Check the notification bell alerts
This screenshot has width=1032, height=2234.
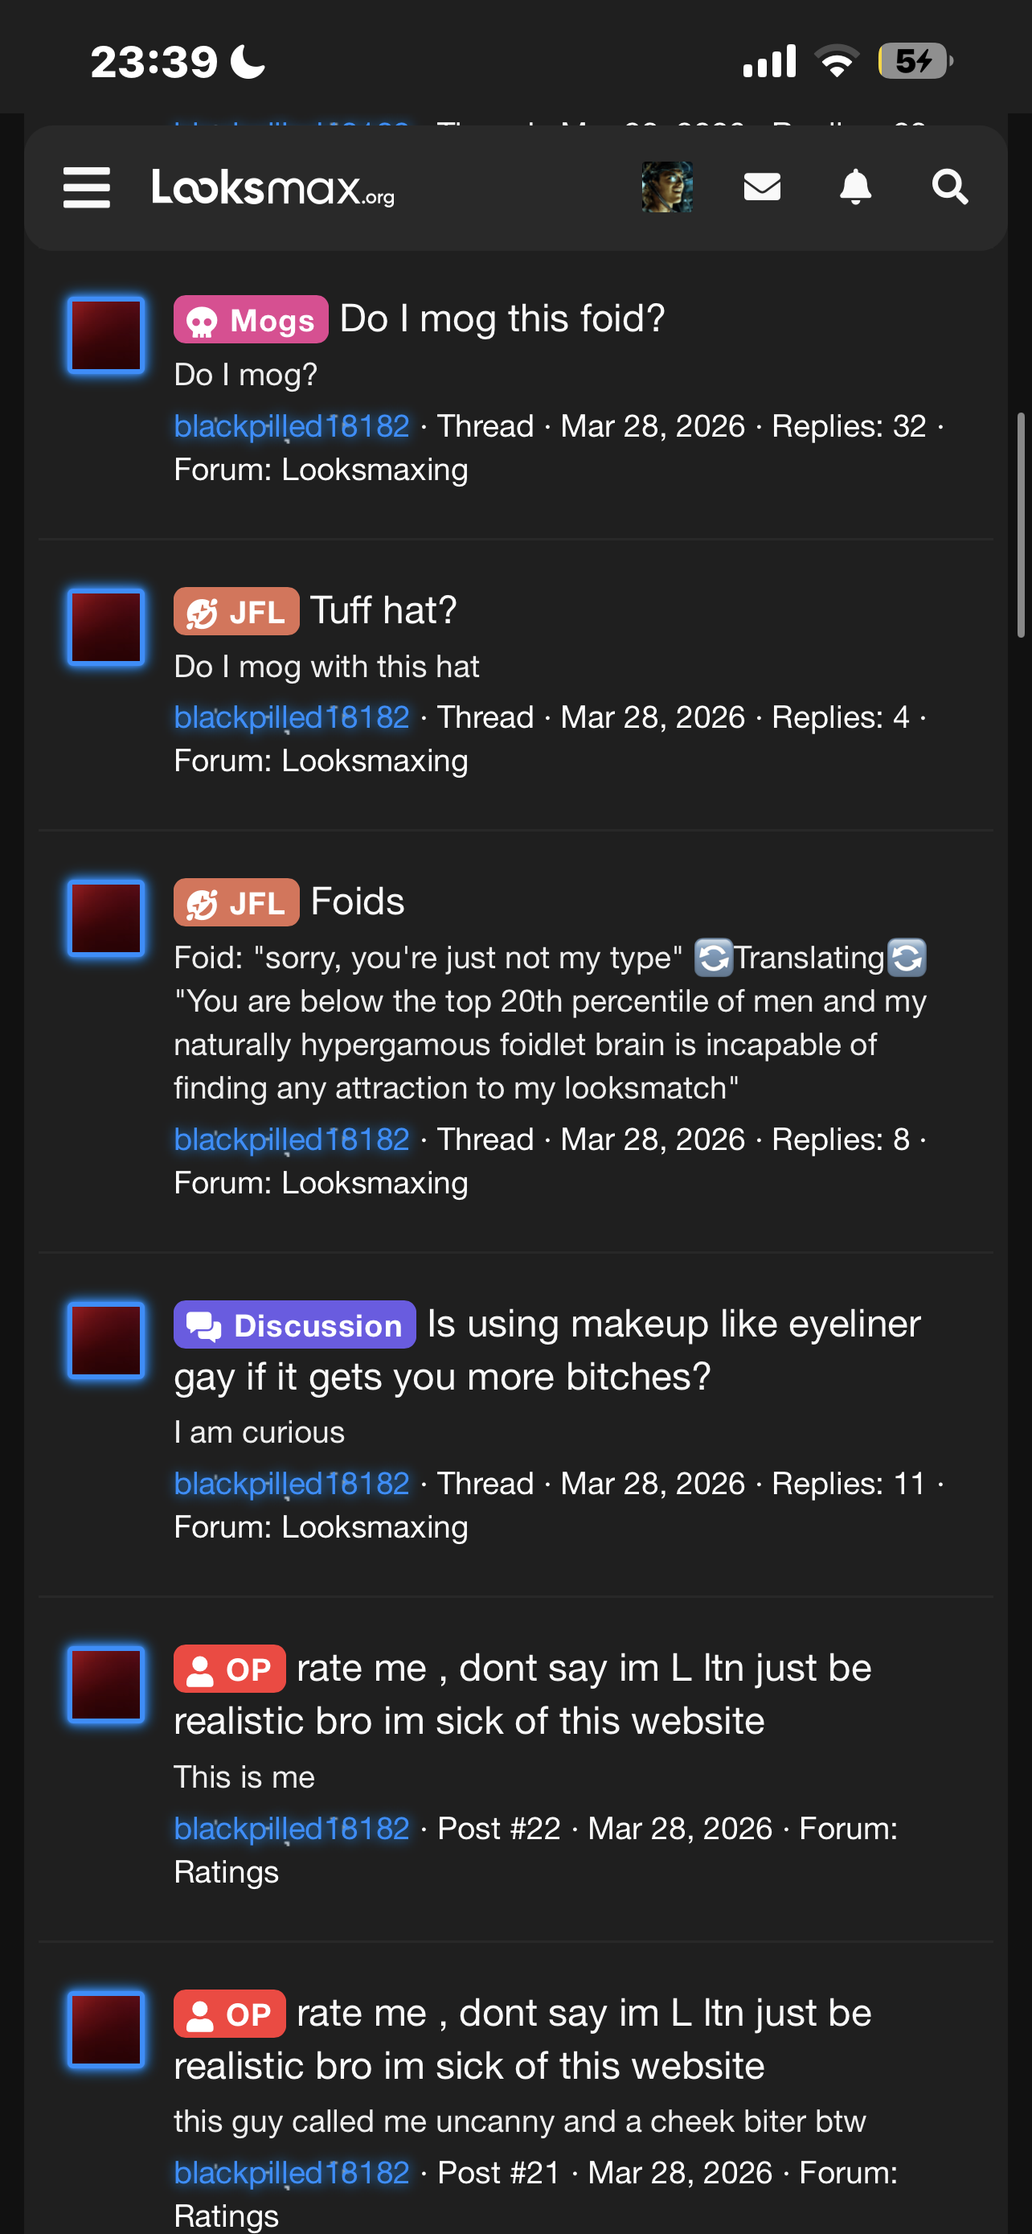855,187
